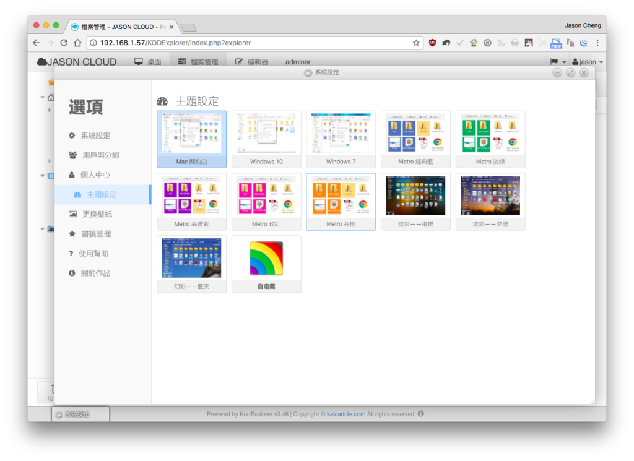Minimize the 系統設定 dialog
634x461 pixels.
(x=557, y=73)
